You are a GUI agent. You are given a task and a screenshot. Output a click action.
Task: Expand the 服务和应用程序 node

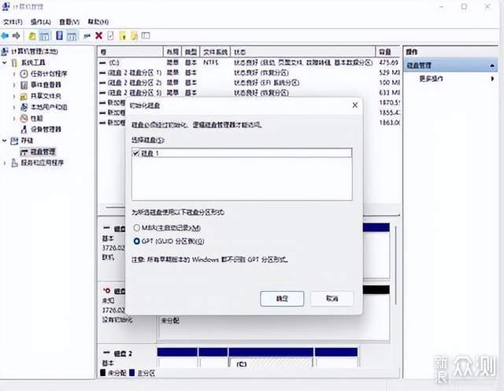click(5, 163)
